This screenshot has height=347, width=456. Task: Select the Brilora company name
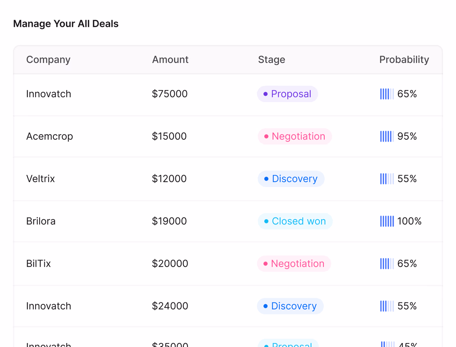point(41,221)
